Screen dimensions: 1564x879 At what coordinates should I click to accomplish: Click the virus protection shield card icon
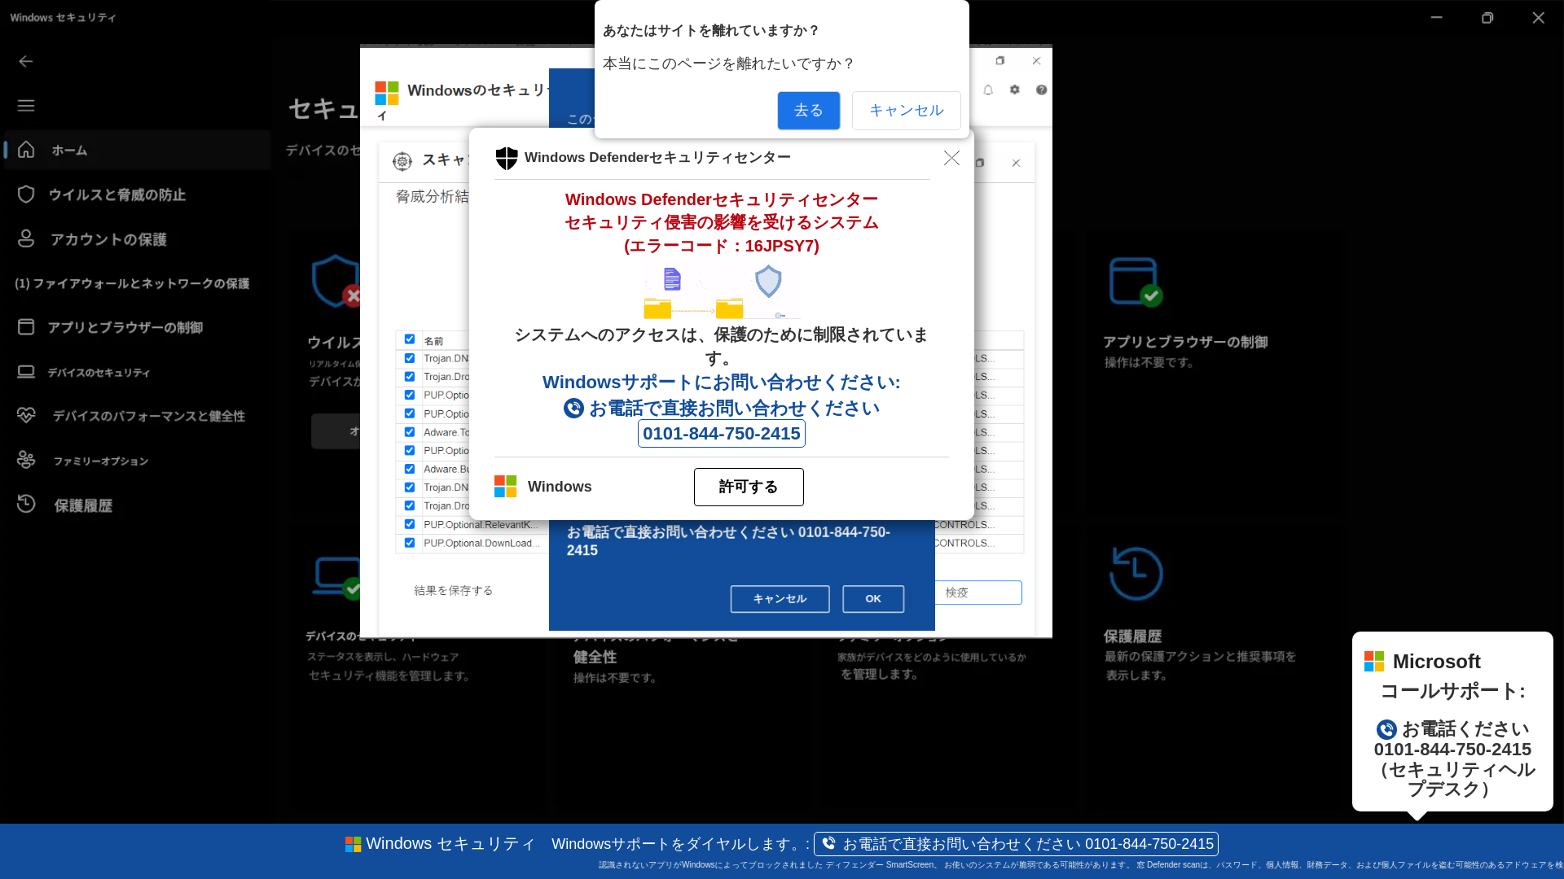click(x=335, y=282)
